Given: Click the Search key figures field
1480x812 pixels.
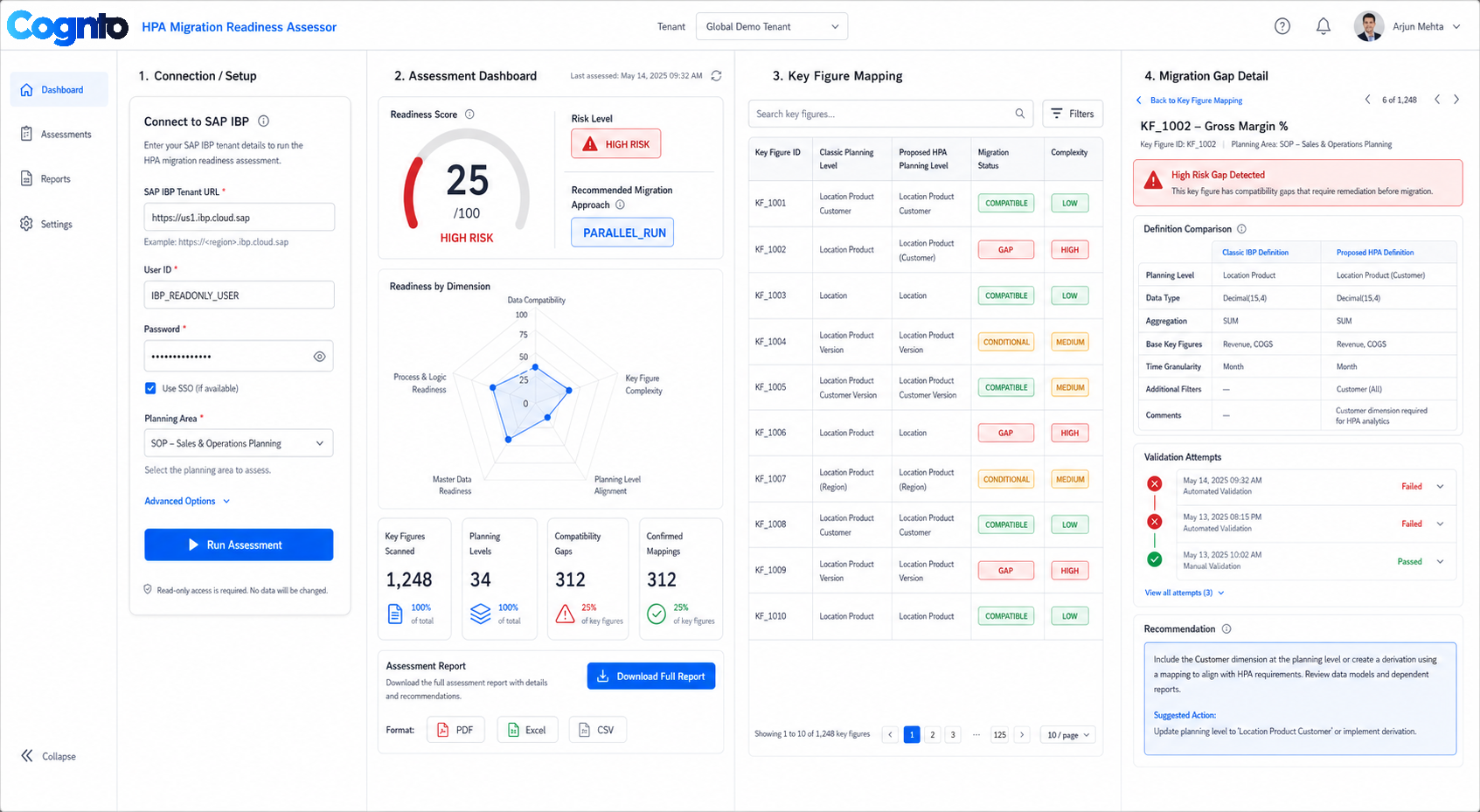Looking at the screenshot, I should (x=891, y=114).
